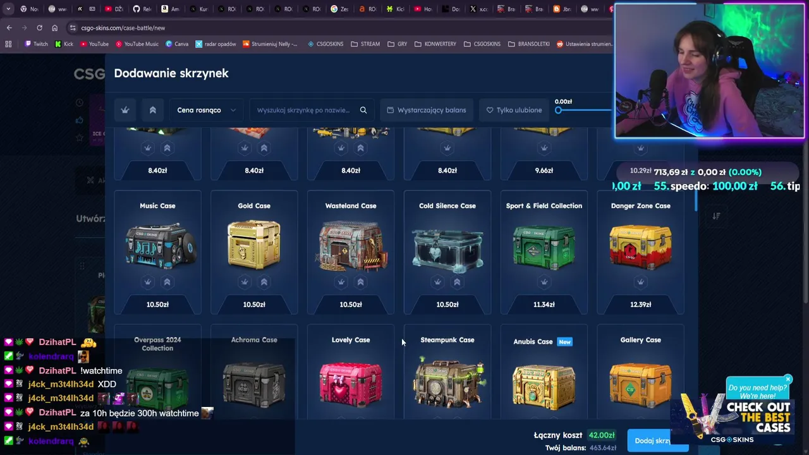The height and width of the screenshot is (455, 809).
Task: Click the crown icon on Danger Zone Case
Action: [x=640, y=282]
